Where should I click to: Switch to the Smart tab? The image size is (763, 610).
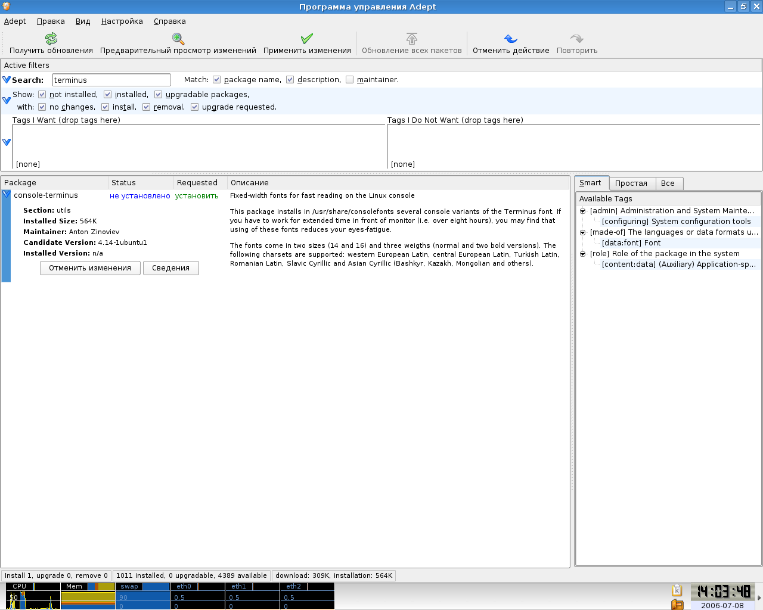coord(591,183)
